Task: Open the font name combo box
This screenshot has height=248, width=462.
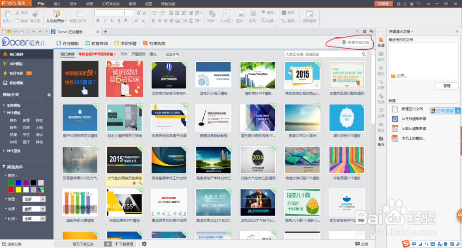Action: pos(109,13)
